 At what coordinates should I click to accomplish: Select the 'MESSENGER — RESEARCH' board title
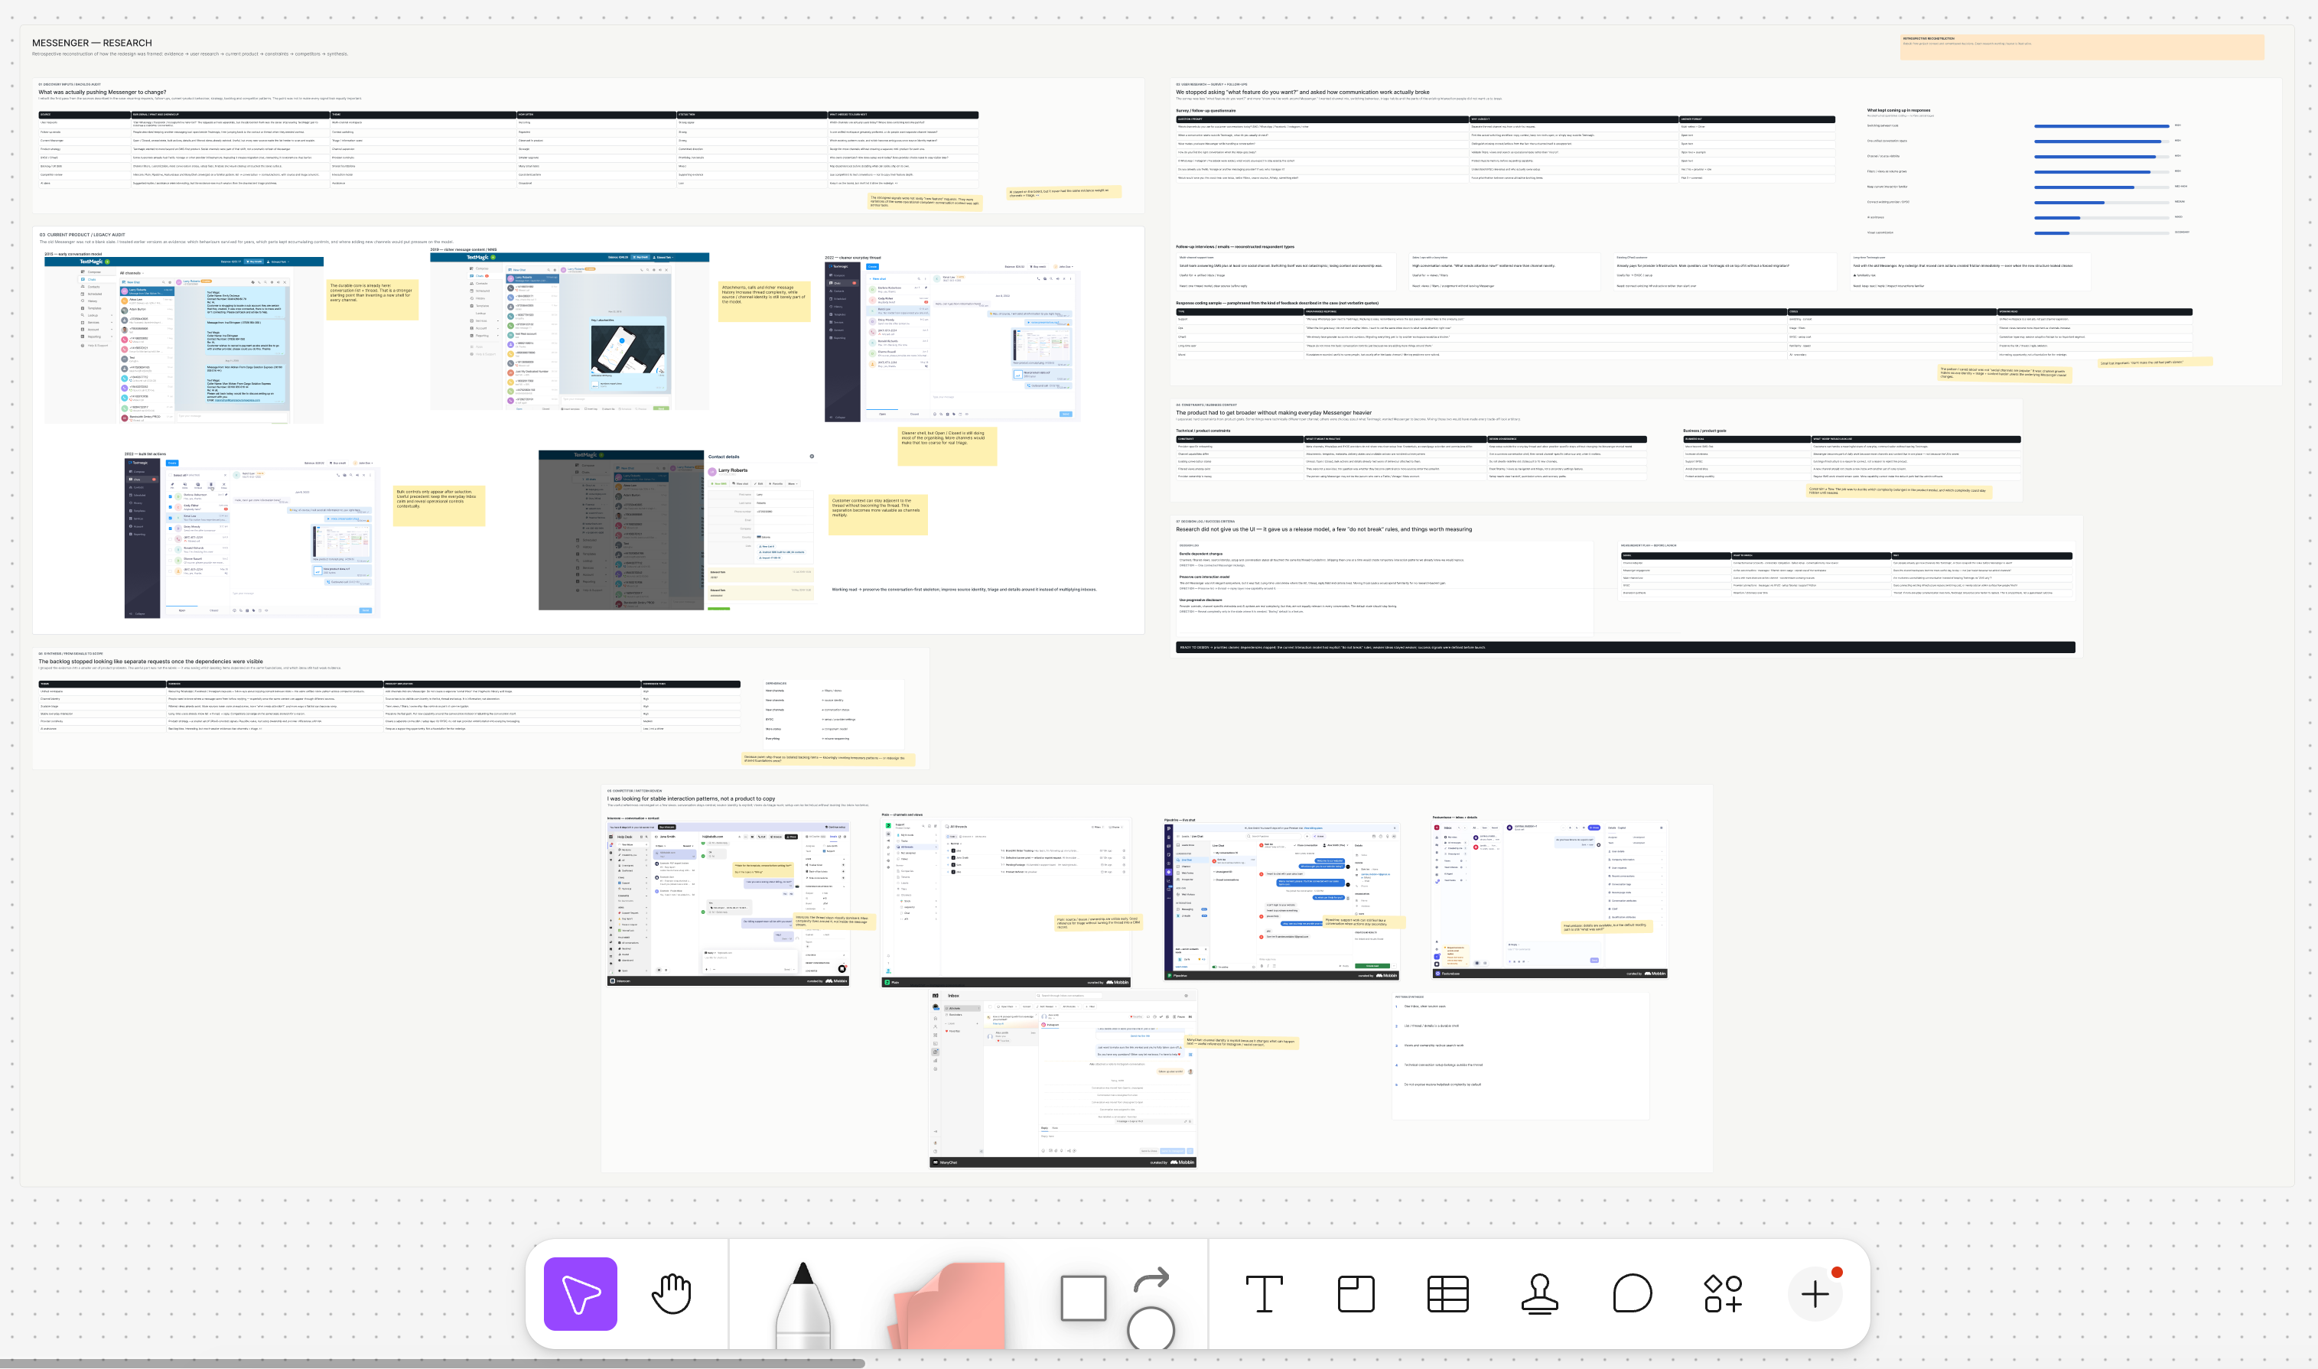(x=93, y=42)
